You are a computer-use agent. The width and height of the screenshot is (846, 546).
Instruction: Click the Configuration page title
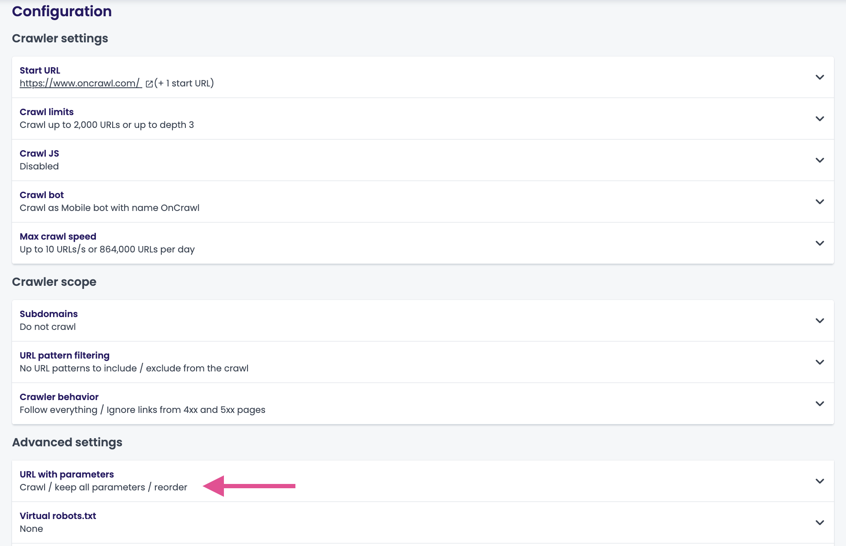pyautogui.click(x=62, y=11)
